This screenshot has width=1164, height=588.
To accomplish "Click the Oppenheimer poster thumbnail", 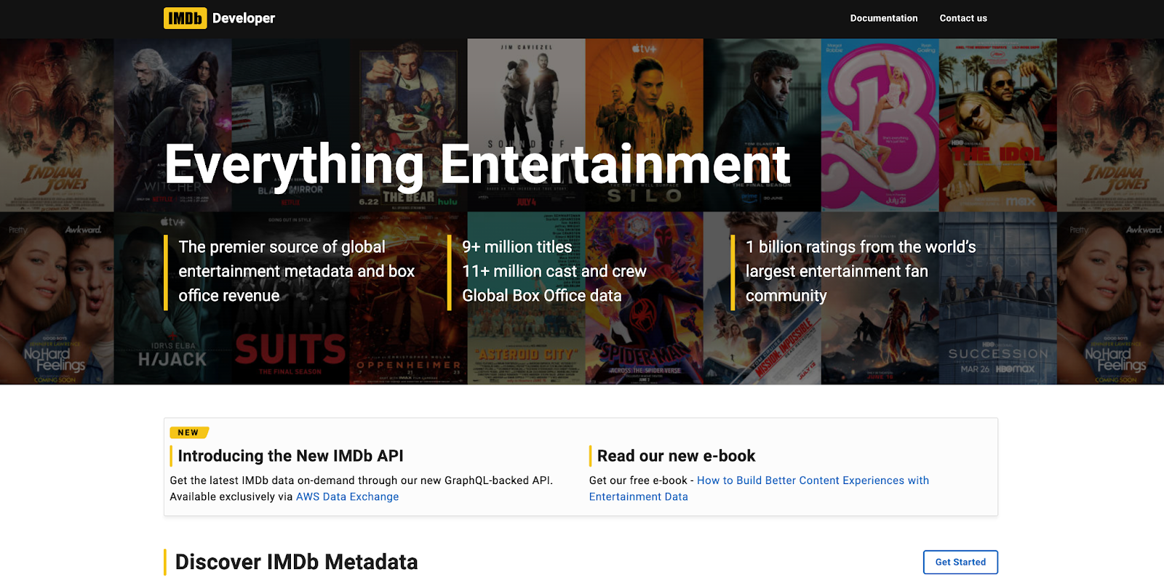I will click(x=408, y=298).
